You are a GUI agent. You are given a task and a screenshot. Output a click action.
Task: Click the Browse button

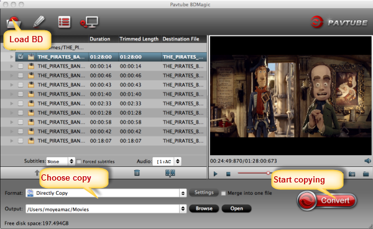click(x=204, y=209)
